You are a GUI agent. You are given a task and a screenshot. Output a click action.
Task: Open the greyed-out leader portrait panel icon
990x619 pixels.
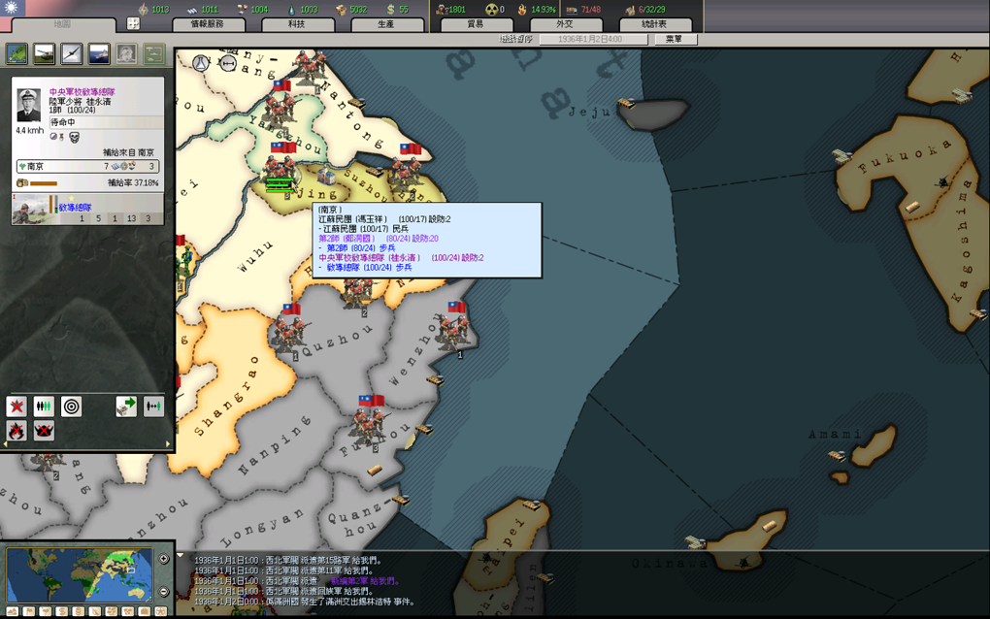[x=126, y=53]
